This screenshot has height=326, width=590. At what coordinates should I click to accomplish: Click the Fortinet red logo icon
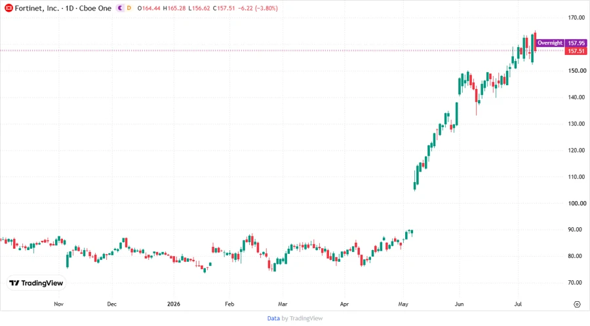9,8
